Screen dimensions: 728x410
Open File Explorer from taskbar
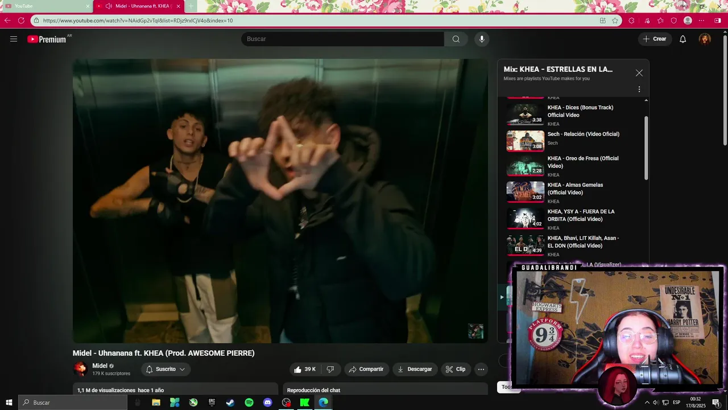click(x=156, y=403)
